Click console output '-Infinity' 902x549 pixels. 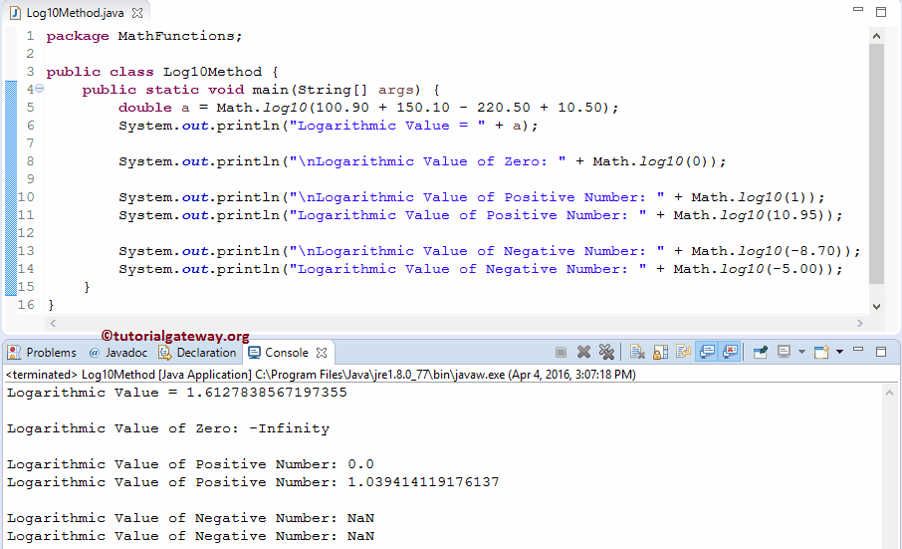coord(290,428)
